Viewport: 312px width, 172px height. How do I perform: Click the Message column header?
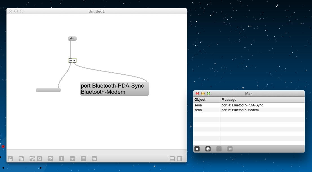pyautogui.click(x=262, y=100)
